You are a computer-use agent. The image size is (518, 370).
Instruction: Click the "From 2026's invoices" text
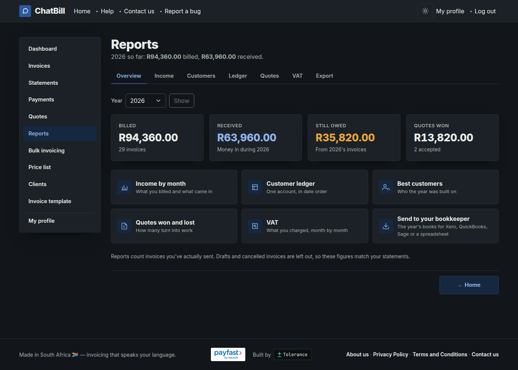pos(341,149)
